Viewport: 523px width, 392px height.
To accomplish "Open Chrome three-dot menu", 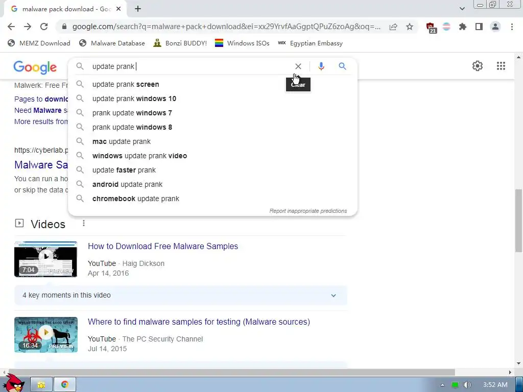I will pyautogui.click(x=512, y=27).
